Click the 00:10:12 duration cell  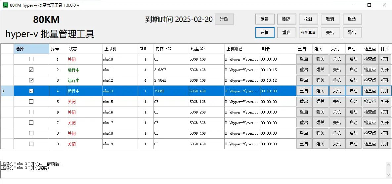[278, 80]
